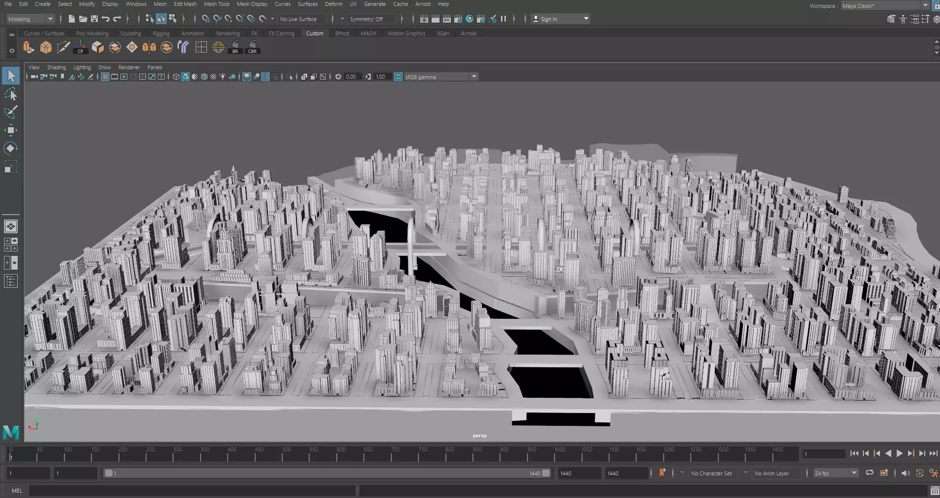The height and width of the screenshot is (498, 940).
Task: Step to the next key
Action: coord(911,453)
